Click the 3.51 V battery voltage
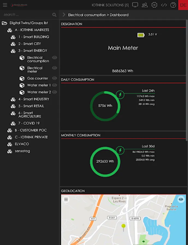The image size is (188, 245). point(153,34)
